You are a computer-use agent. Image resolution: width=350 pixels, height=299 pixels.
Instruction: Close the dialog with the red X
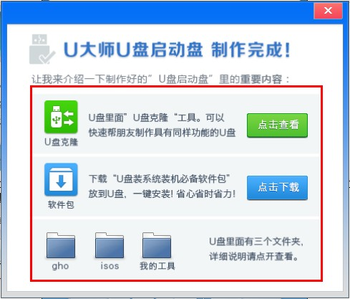[x=329, y=11]
